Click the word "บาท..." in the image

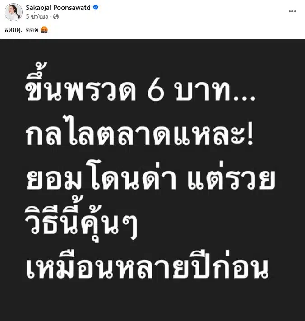[216, 92]
